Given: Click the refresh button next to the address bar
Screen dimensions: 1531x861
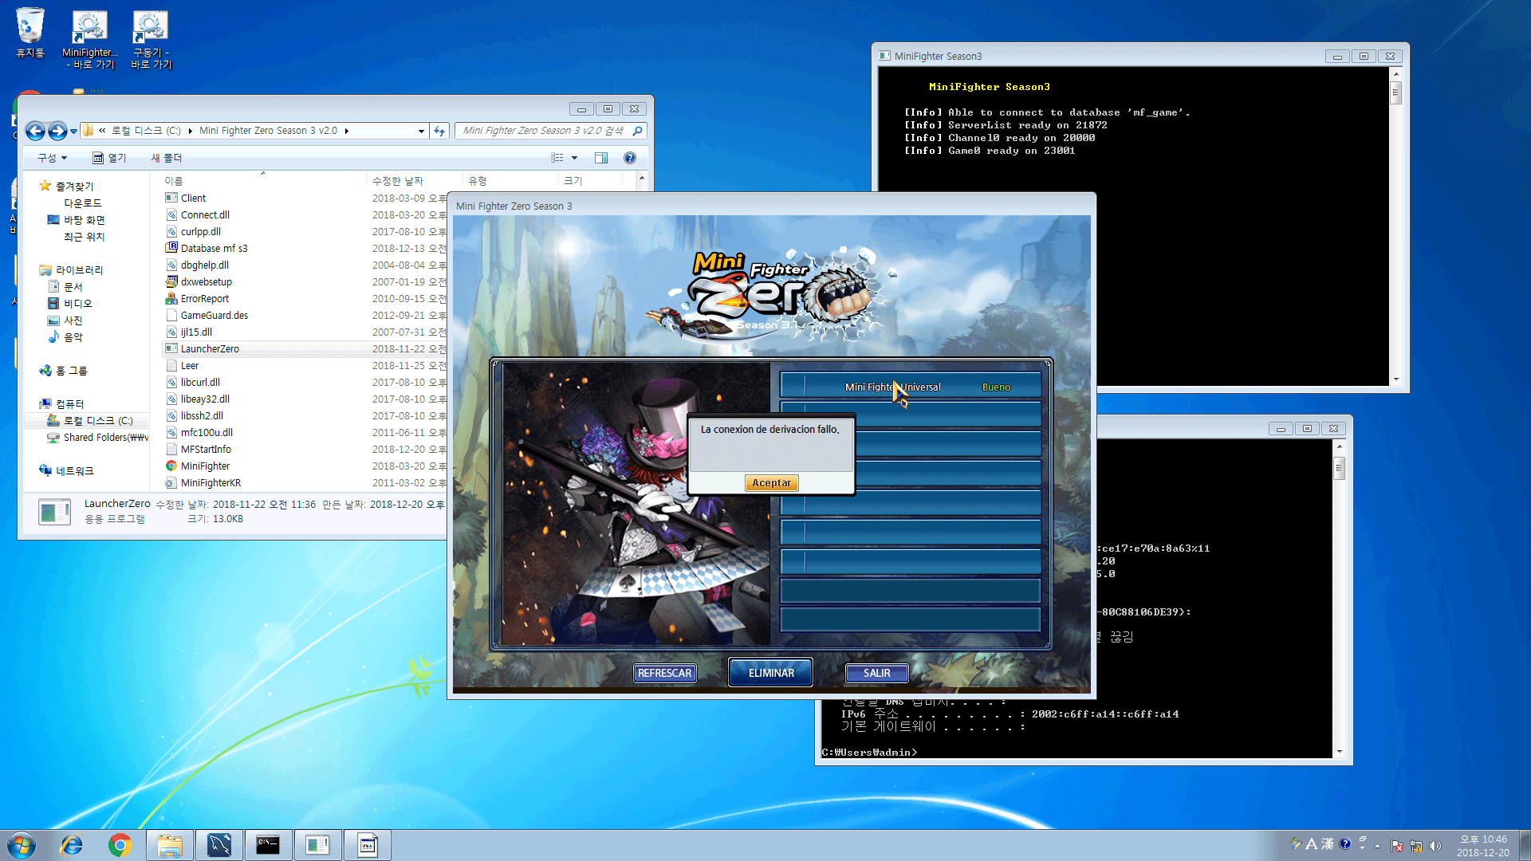Looking at the screenshot, I should click(x=439, y=131).
